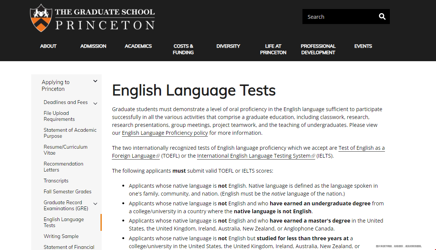Click external link icon after Testing System
436x250 pixels.
[313, 156]
